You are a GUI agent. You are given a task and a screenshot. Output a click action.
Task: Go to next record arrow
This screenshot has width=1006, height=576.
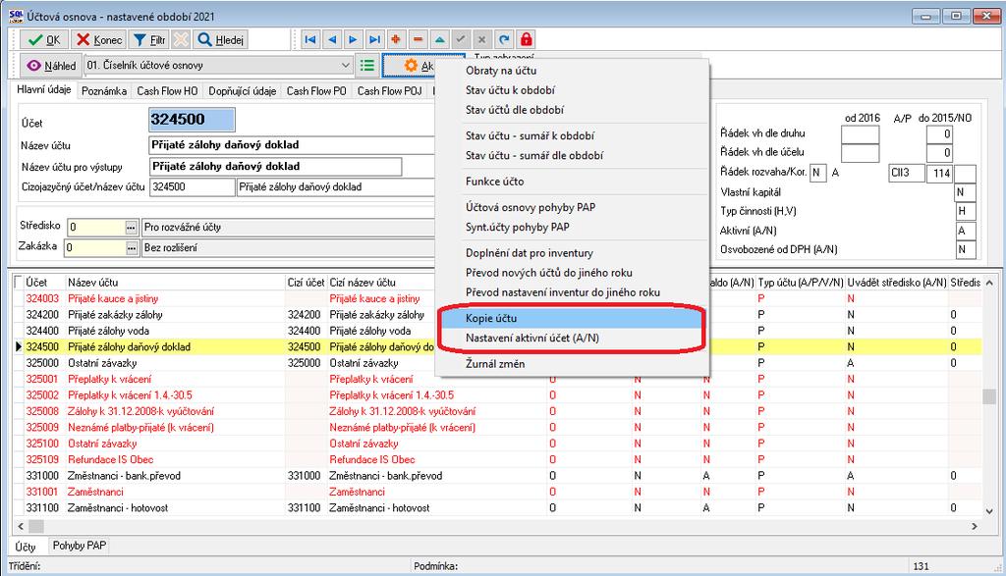tap(353, 39)
